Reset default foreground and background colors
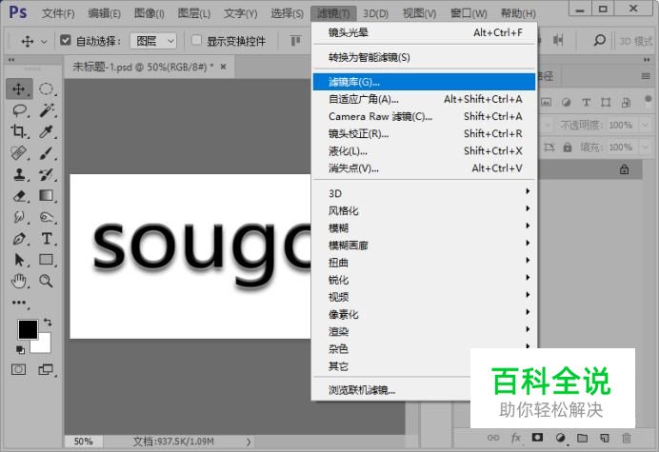Screen dimensions: 659x452 click(x=20, y=349)
